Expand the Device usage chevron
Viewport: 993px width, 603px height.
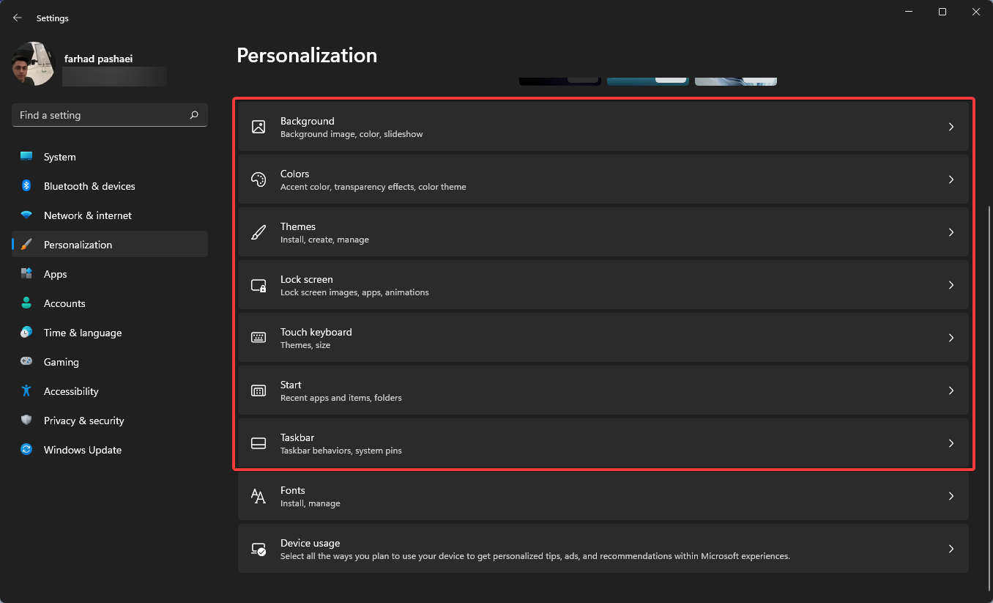pos(951,549)
